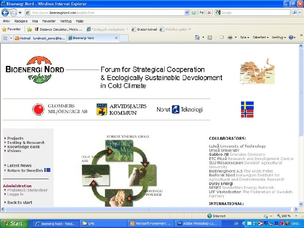Open the WebSlice-galleri favorite
304x228 pixels.
tap(175, 29)
